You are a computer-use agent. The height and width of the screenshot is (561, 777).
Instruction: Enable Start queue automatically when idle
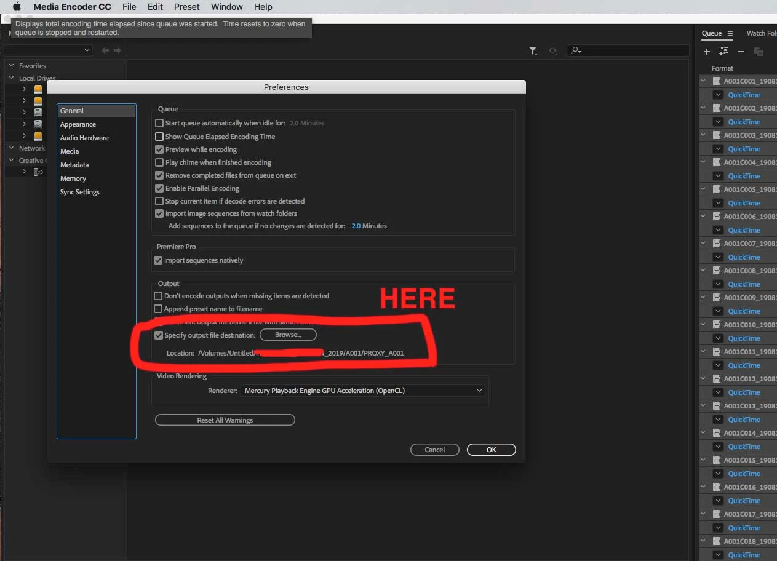coord(159,123)
